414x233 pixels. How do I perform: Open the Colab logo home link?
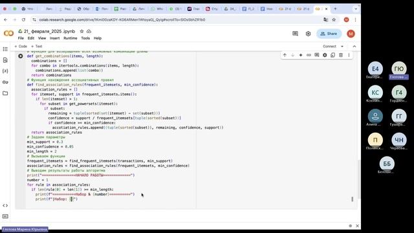[x=8, y=34]
